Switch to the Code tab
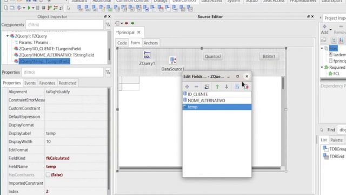 [x=122, y=43]
